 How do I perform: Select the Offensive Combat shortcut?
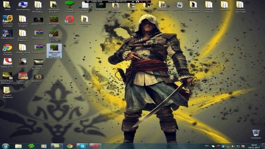(7, 21)
